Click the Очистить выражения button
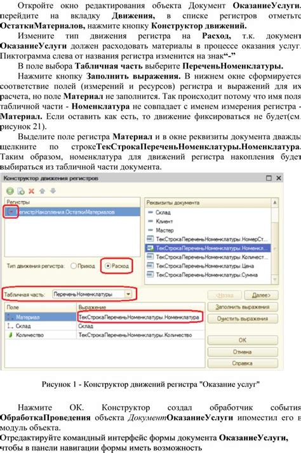 [243, 319]
